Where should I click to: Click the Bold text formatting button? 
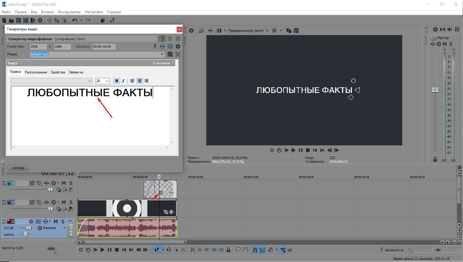tap(116, 81)
